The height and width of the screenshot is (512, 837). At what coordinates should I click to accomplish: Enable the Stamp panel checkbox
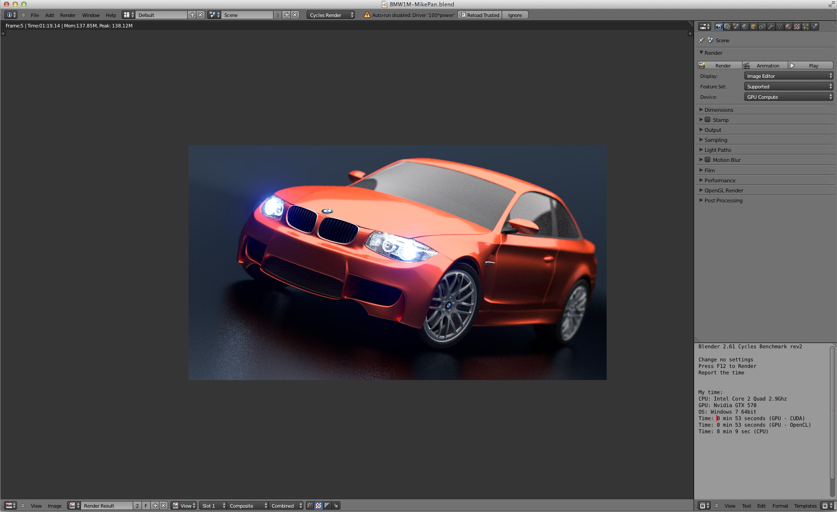pos(708,120)
